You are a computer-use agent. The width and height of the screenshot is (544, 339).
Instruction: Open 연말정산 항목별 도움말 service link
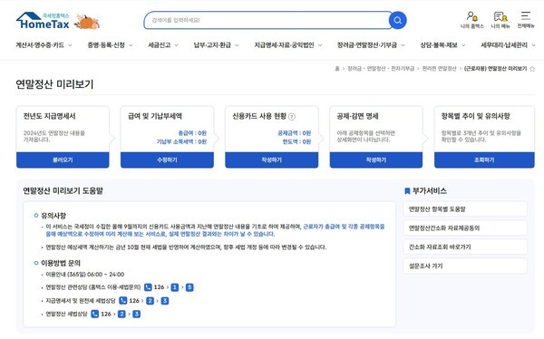(x=465, y=209)
